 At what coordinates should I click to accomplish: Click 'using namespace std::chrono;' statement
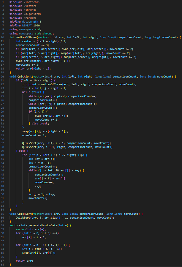tap(32, 34)
